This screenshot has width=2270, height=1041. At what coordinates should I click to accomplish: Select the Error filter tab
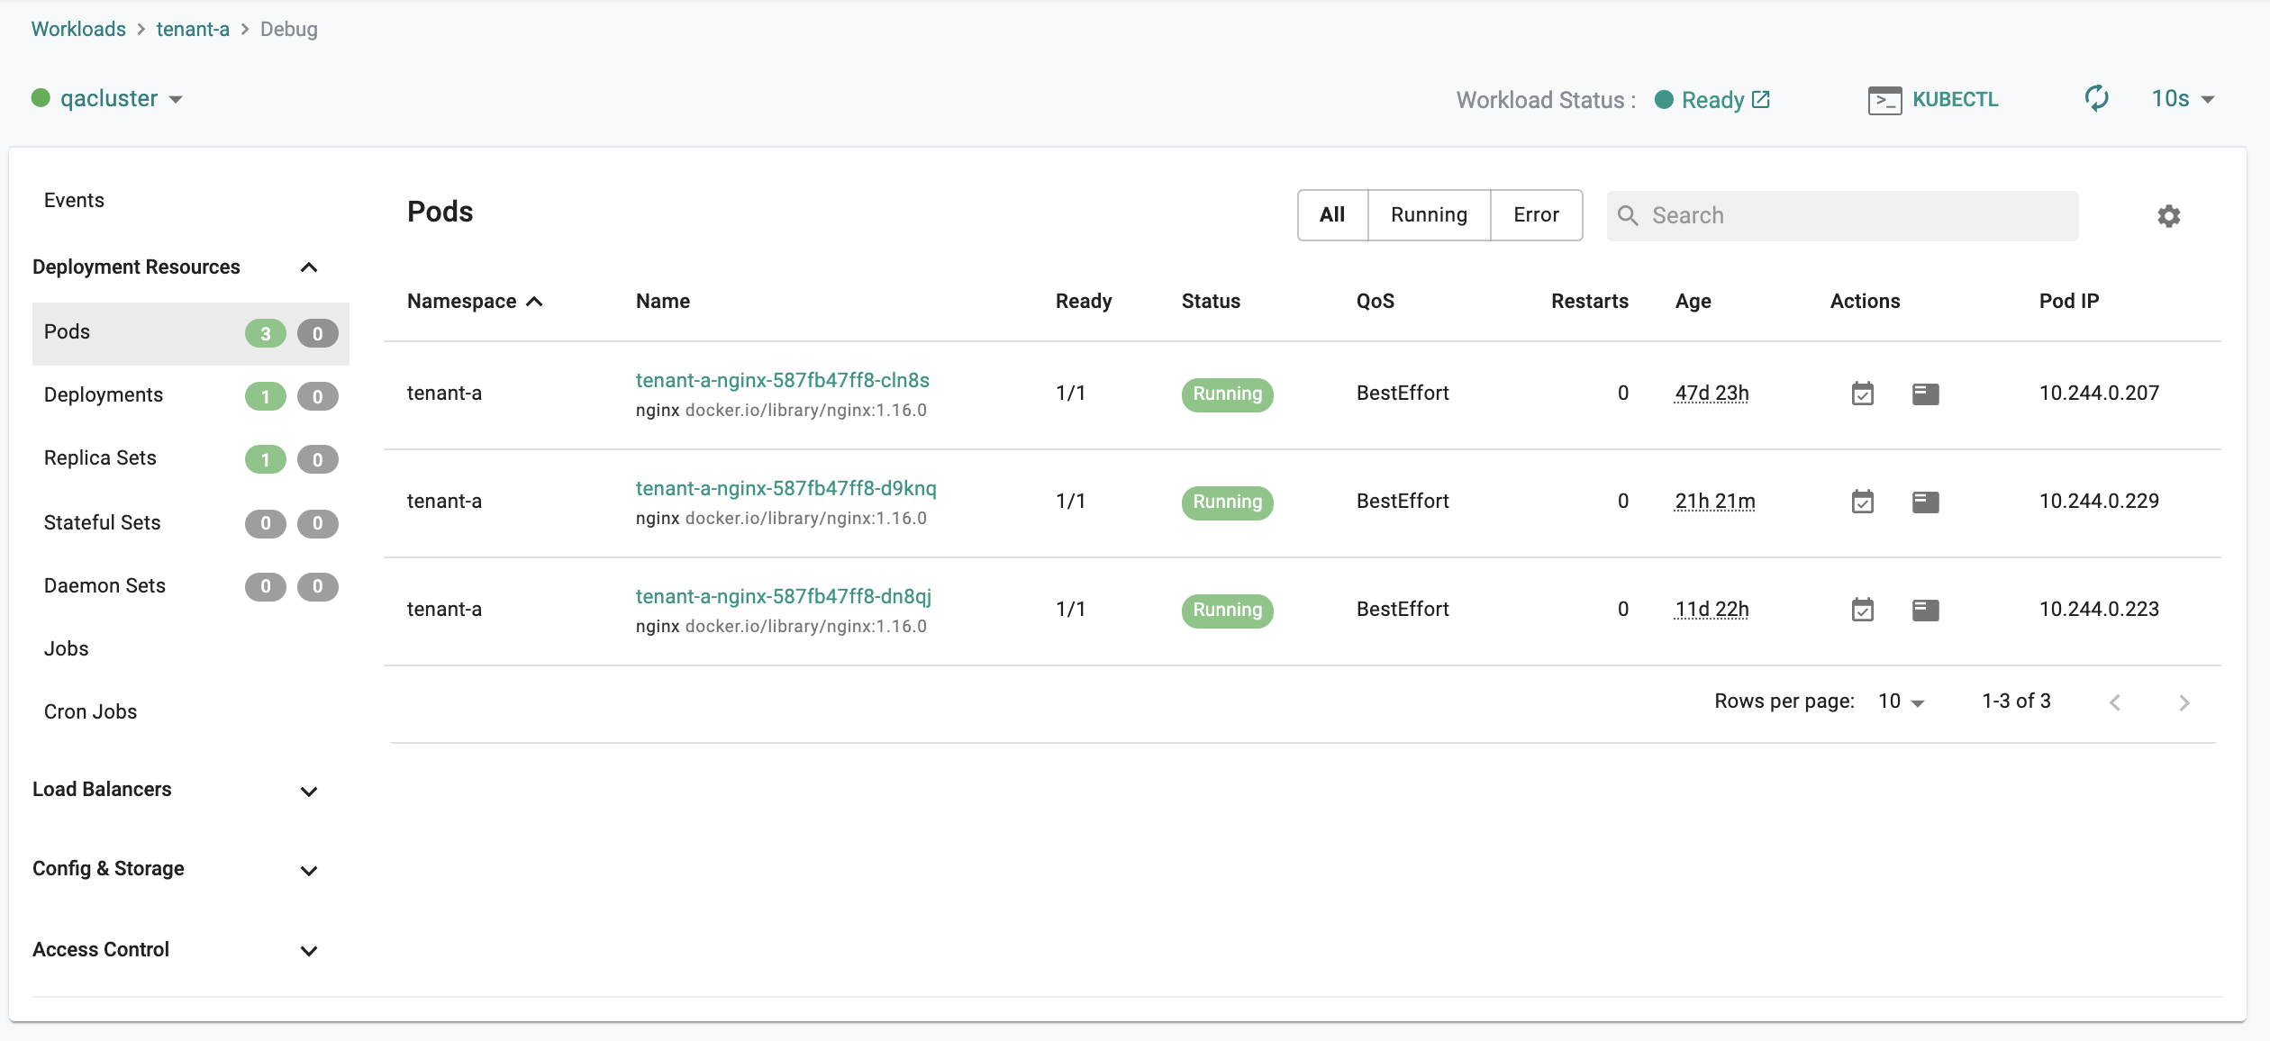[x=1535, y=214]
